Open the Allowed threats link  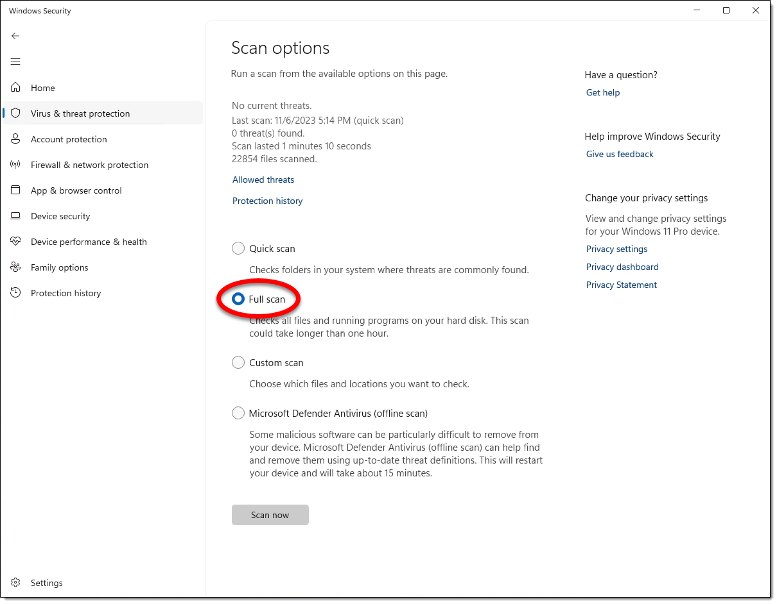tap(263, 180)
